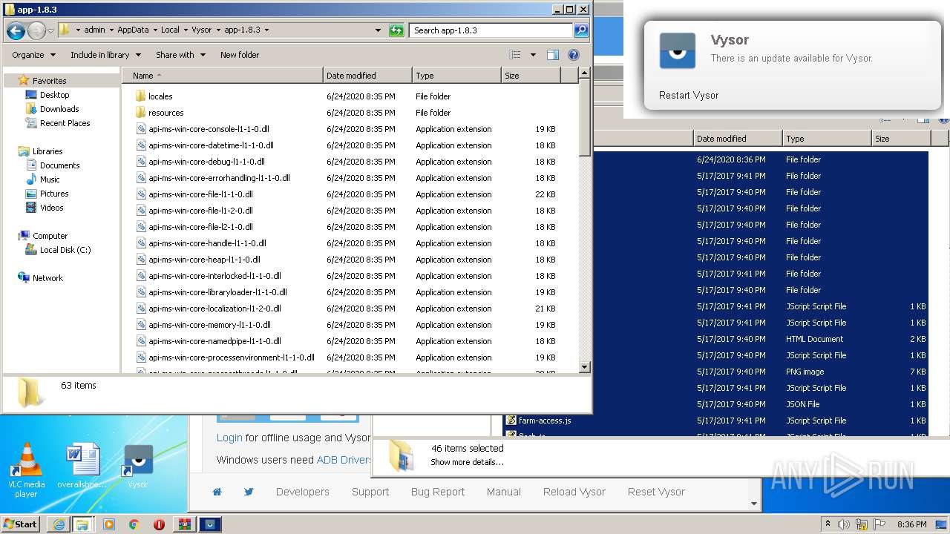
Task: Click Show more details in back window
Action: (467, 462)
